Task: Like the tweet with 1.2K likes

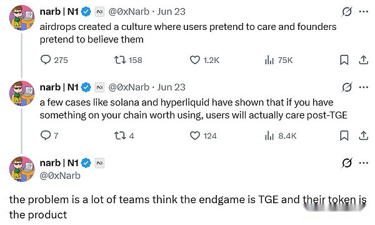Action: pyautogui.click(x=194, y=60)
